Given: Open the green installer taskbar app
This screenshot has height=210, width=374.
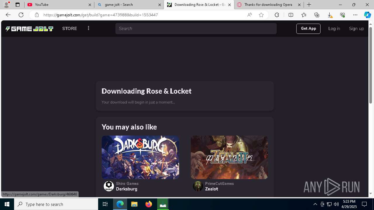Looking at the screenshot, I should [x=163, y=204].
